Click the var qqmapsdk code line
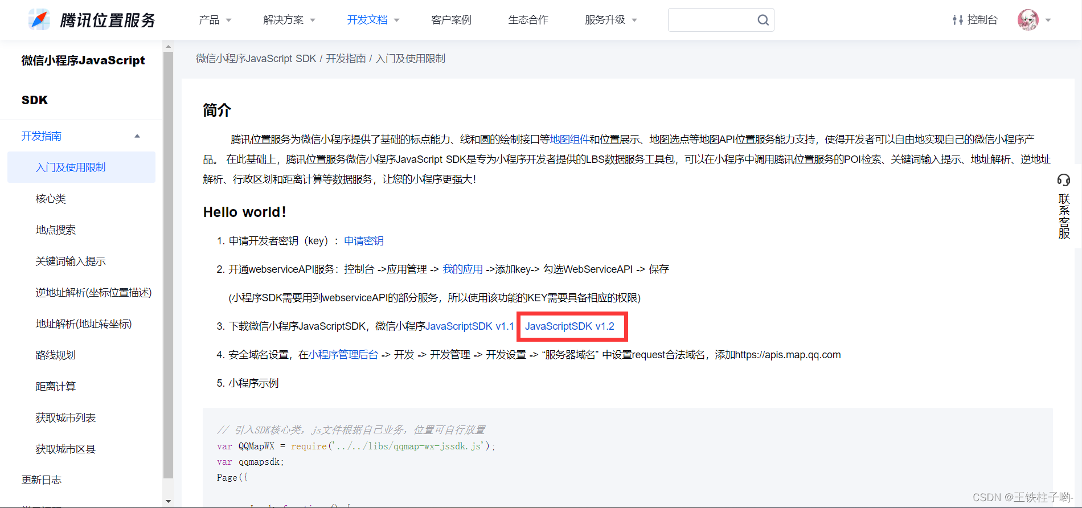The height and width of the screenshot is (508, 1082). 250,462
